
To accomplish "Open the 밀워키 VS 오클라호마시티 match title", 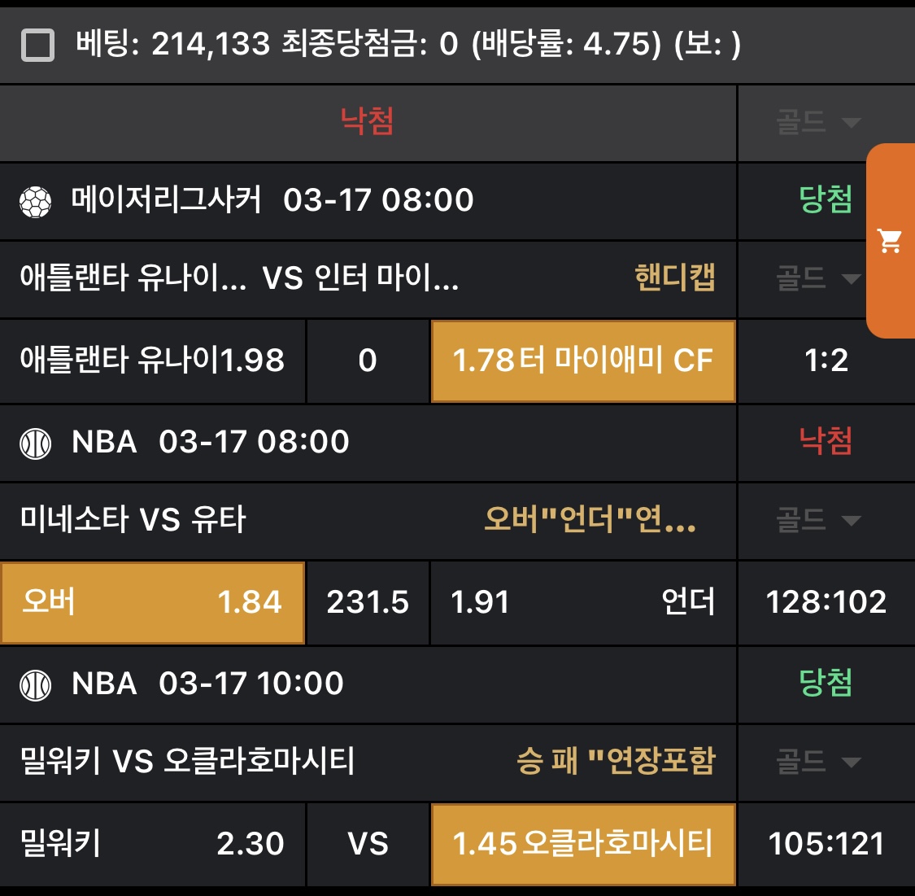I will (187, 763).
